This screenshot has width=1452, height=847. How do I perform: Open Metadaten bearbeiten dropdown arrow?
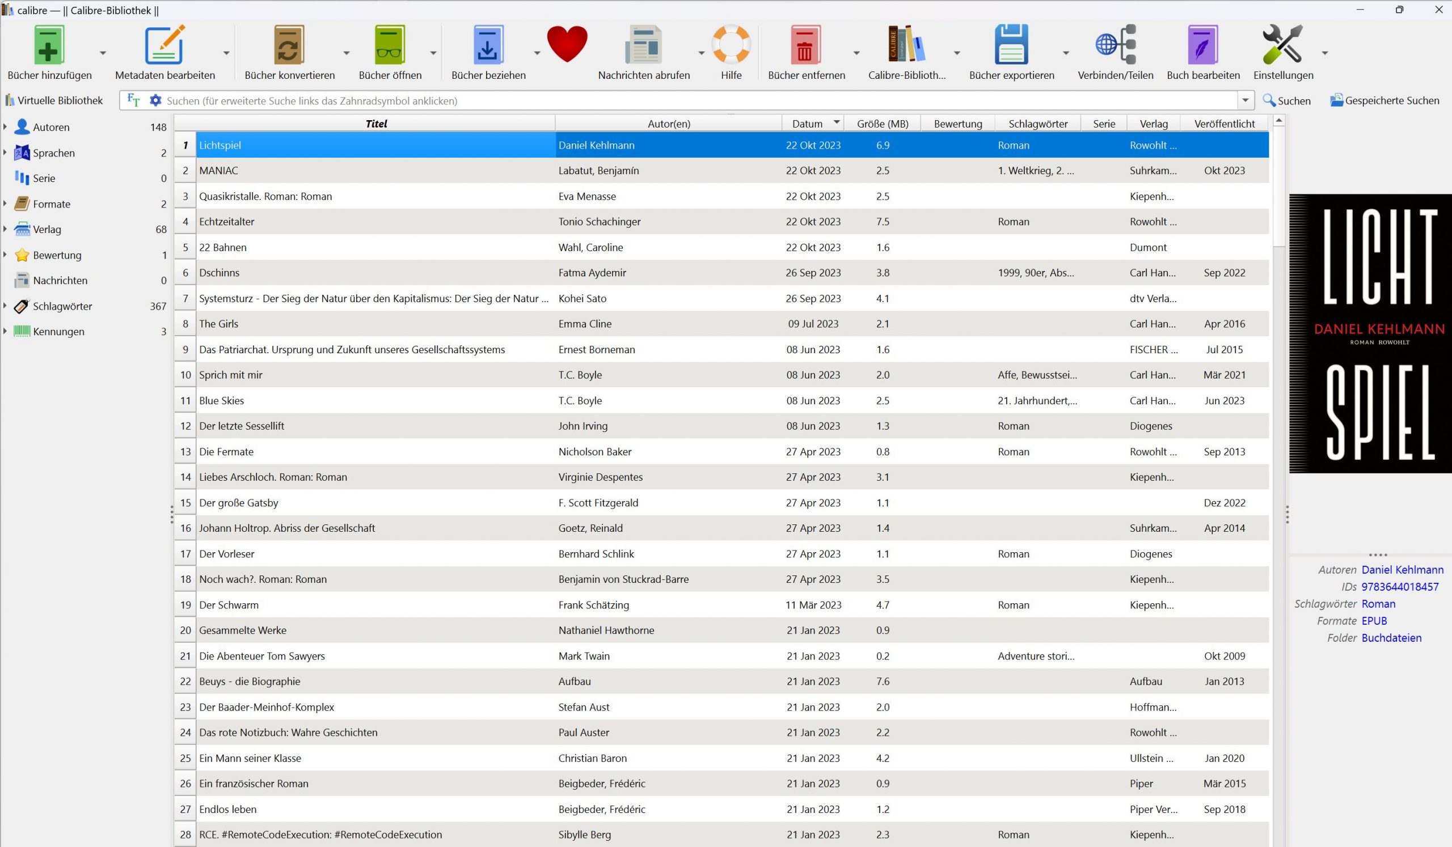coord(226,53)
